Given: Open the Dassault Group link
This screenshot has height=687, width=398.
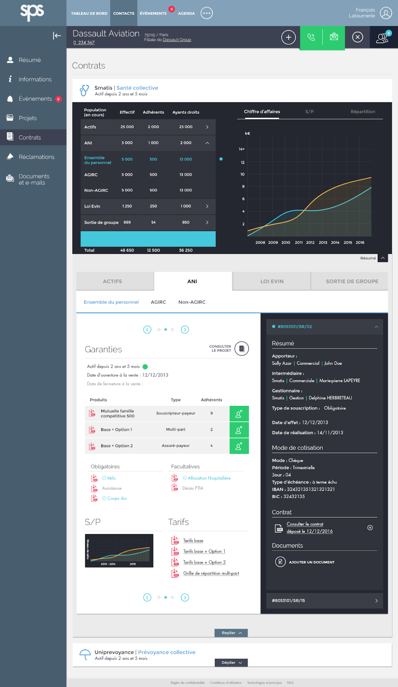Looking at the screenshot, I should pyautogui.click(x=177, y=40).
